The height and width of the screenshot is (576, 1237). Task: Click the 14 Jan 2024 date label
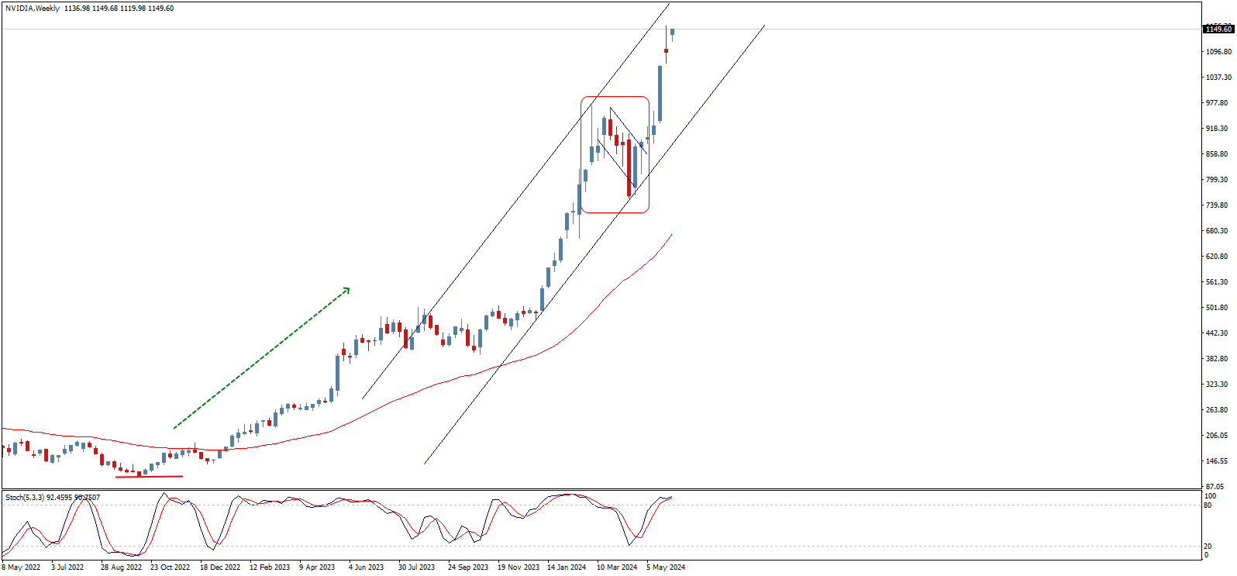567,567
